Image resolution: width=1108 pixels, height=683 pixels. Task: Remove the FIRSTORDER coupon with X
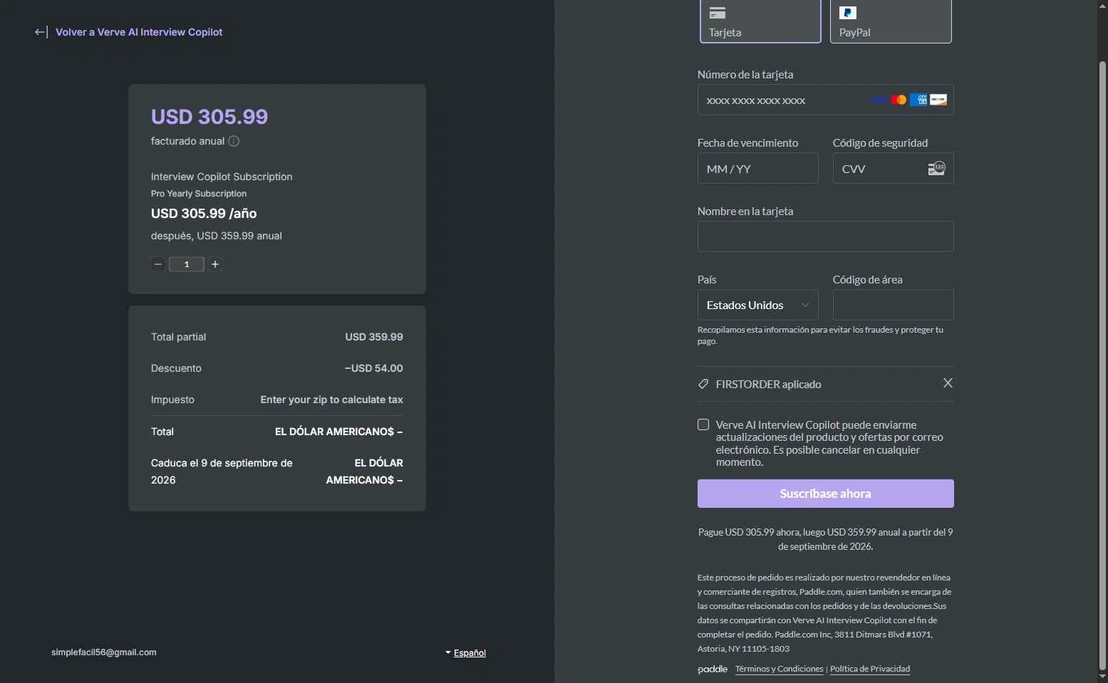click(948, 383)
